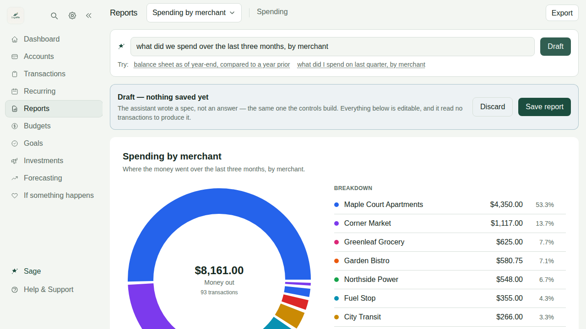Open the search icon

click(54, 16)
